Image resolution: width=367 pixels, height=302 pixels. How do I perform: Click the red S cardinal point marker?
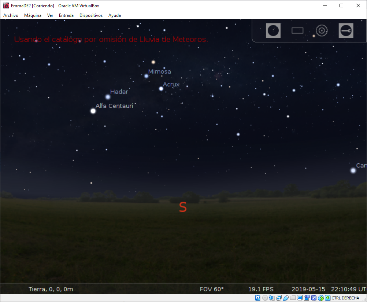183,207
